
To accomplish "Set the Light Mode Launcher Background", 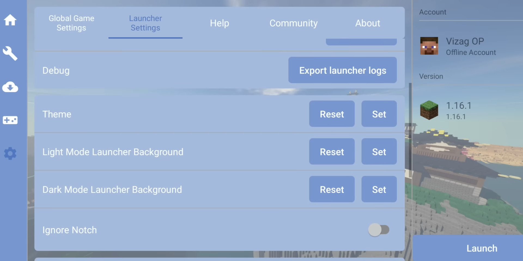I will coord(379,152).
